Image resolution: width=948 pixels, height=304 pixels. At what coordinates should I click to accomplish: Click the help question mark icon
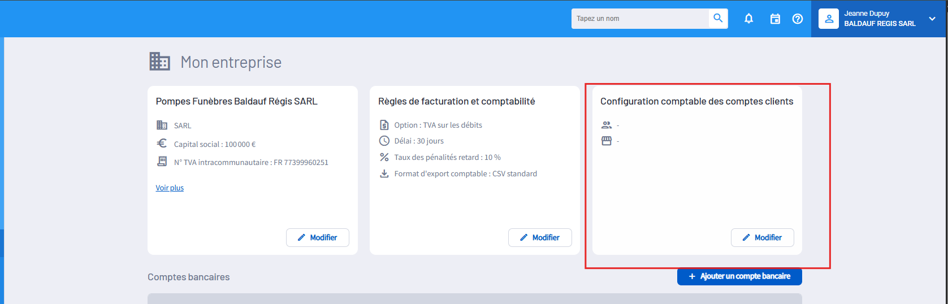797,19
